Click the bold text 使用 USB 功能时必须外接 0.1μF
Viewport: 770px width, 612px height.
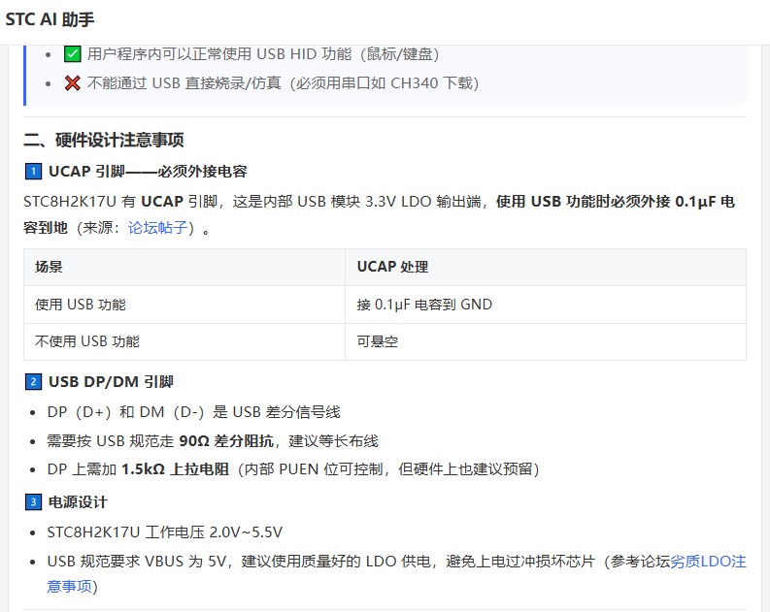click(608, 202)
